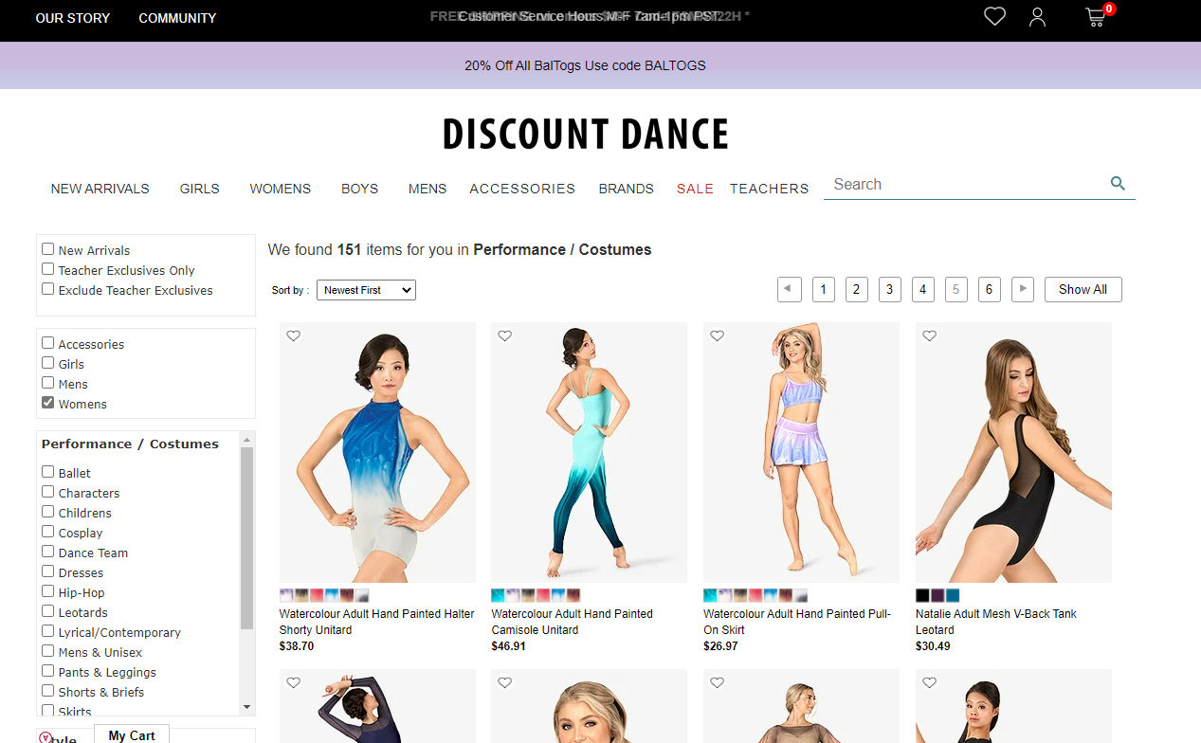1201x743 pixels.
Task: Go to results page 6
Action: click(x=989, y=289)
